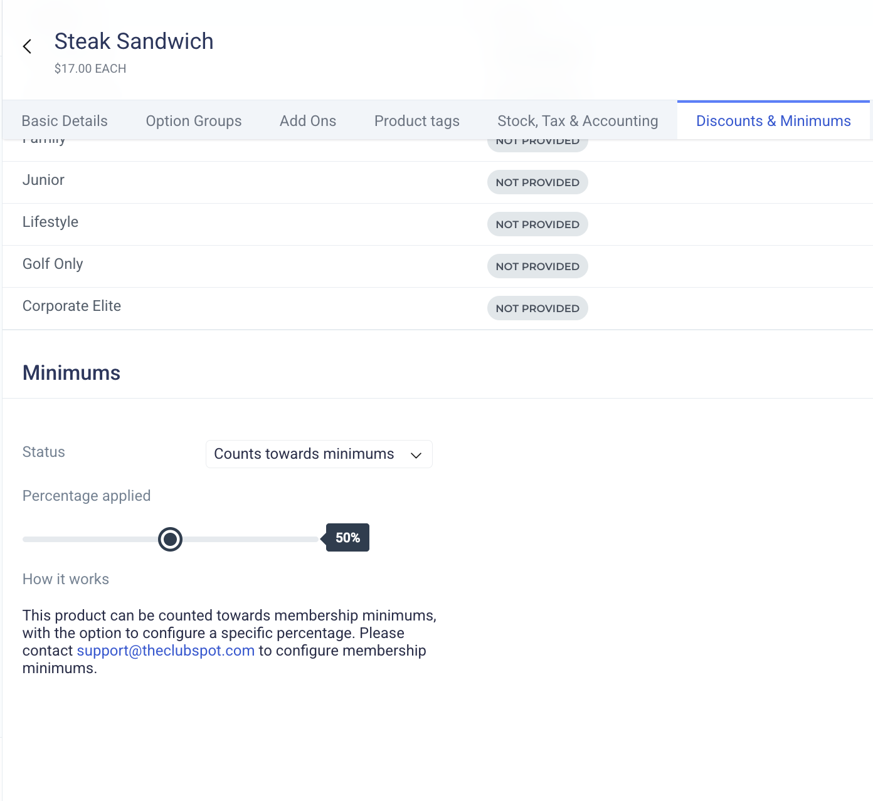
Task: Click the Lifestyle NOT PROVIDED badge
Action: click(x=537, y=224)
